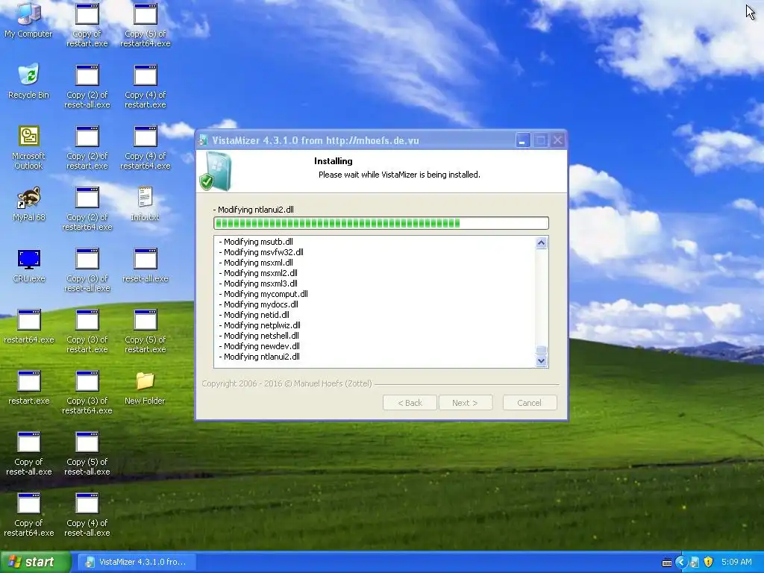Select the Recycle Bin icon

(x=28, y=81)
